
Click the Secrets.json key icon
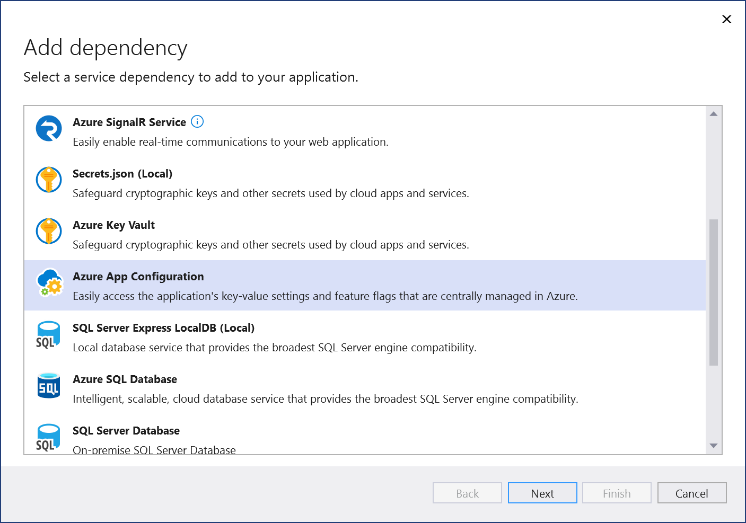pos(49,180)
